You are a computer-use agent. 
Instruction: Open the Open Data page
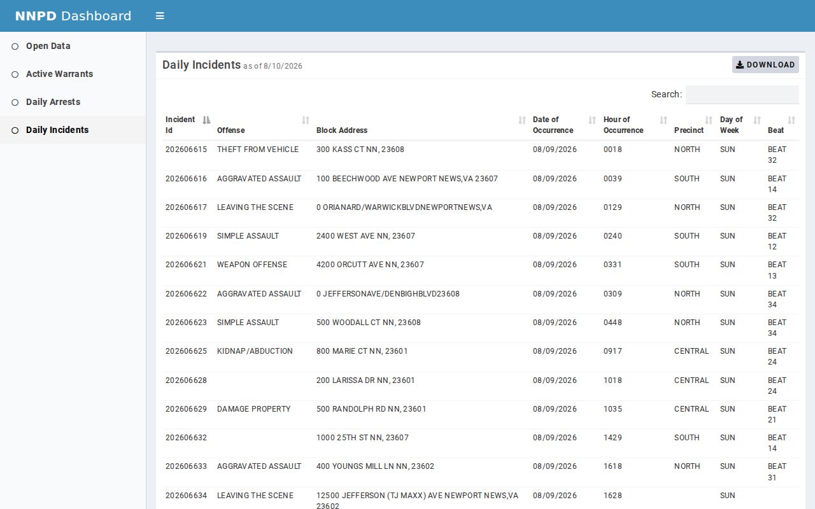pyautogui.click(x=48, y=46)
